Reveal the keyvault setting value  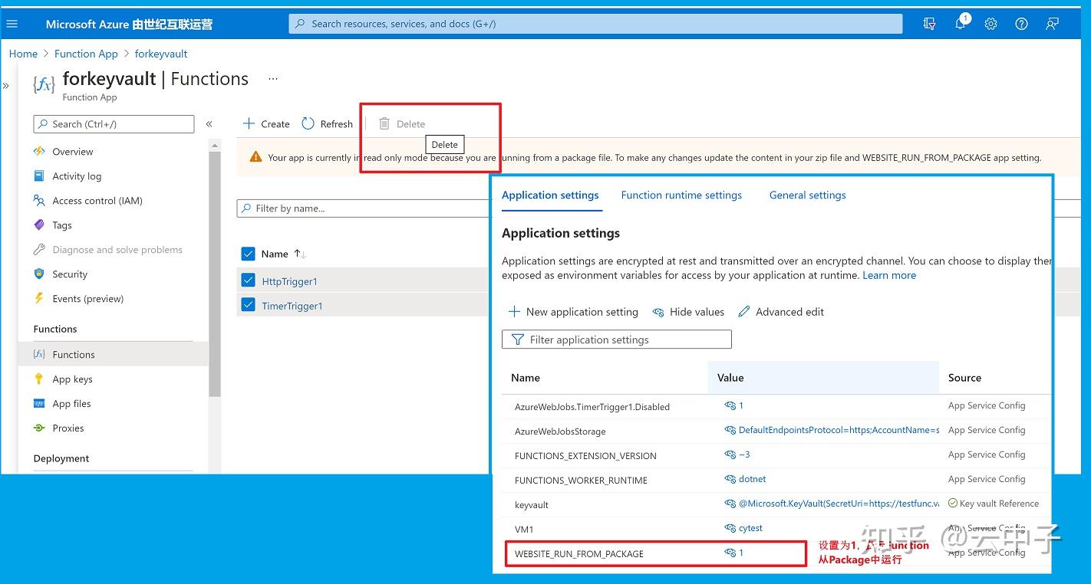(731, 504)
